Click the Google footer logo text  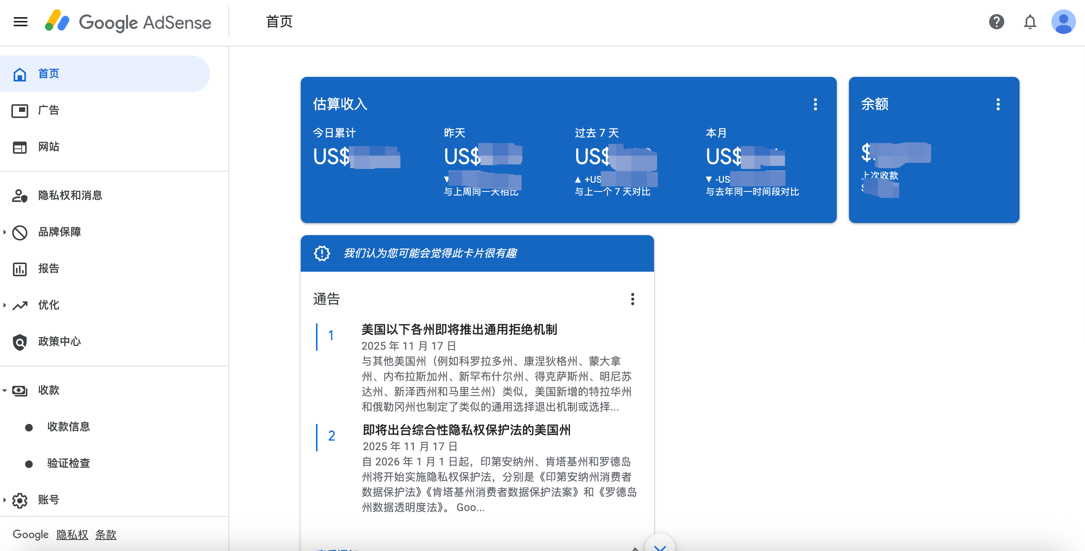click(x=30, y=535)
